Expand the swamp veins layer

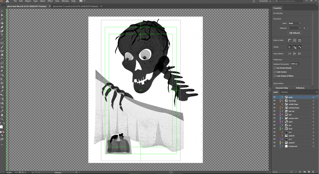(x=282, y=118)
